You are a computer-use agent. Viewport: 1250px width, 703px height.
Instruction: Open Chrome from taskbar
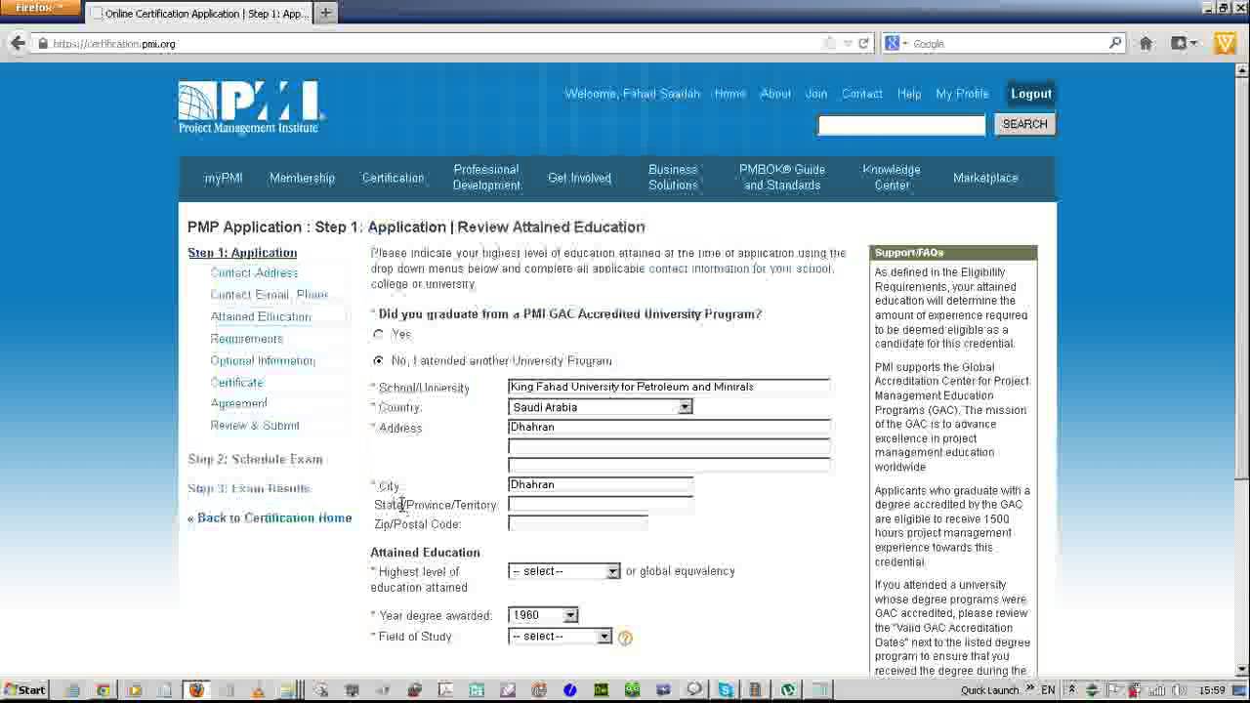pos(103,690)
